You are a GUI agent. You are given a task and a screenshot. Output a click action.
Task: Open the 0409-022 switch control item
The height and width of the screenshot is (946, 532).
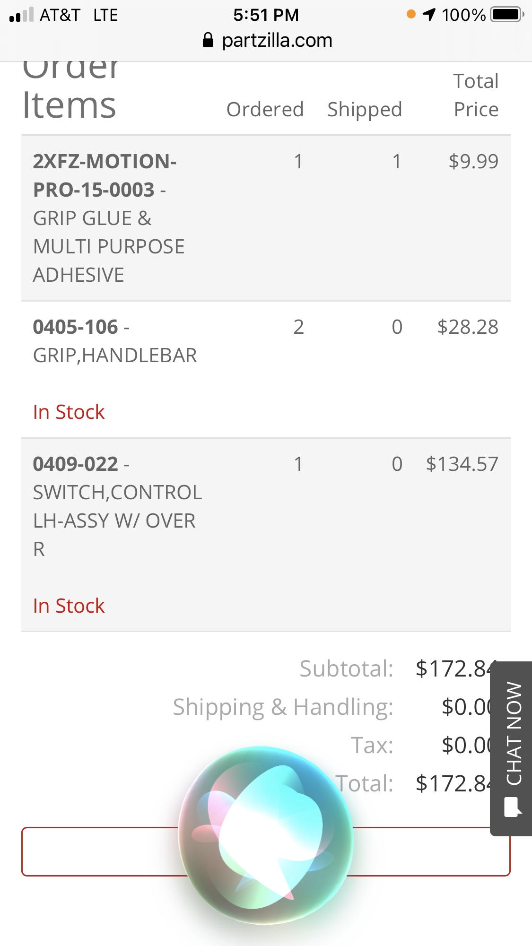[75, 464]
